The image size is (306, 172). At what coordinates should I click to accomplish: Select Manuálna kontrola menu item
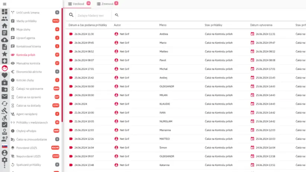[x=28, y=63]
